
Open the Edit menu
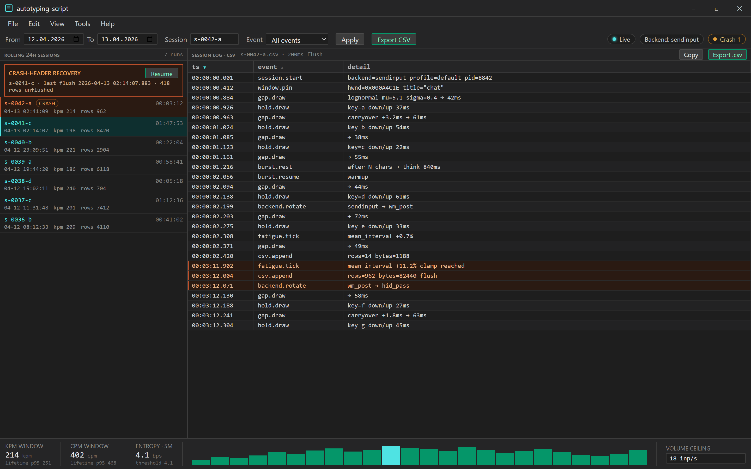click(x=34, y=23)
